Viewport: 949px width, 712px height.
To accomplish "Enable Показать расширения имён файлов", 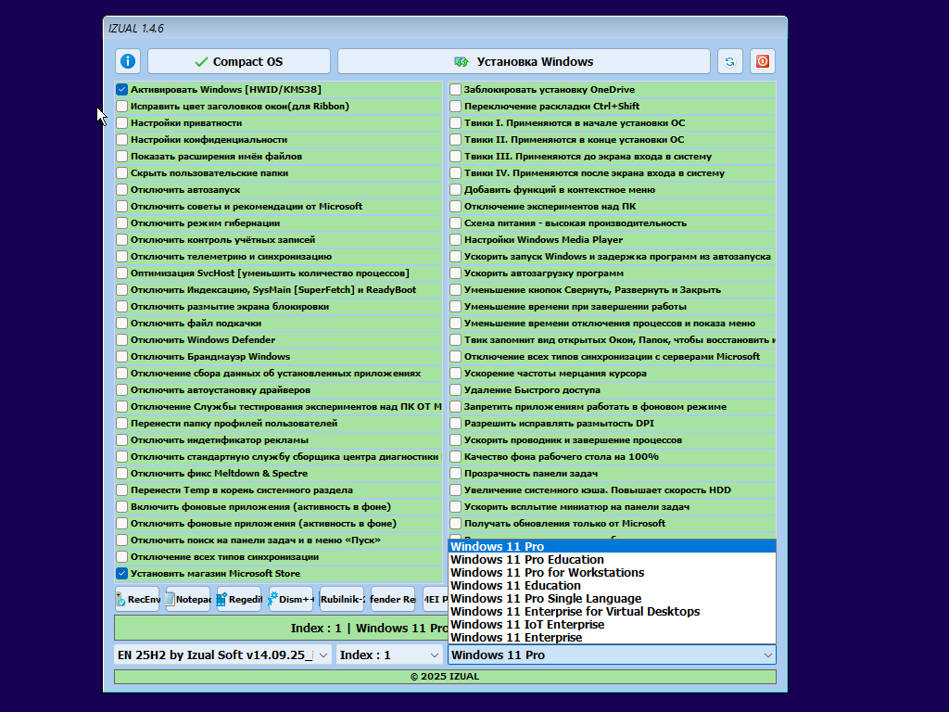I will pos(121,156).
